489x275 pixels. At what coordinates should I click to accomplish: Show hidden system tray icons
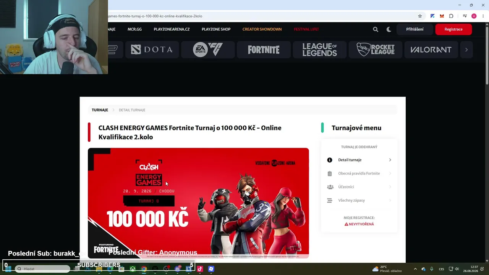pos(415,269)
